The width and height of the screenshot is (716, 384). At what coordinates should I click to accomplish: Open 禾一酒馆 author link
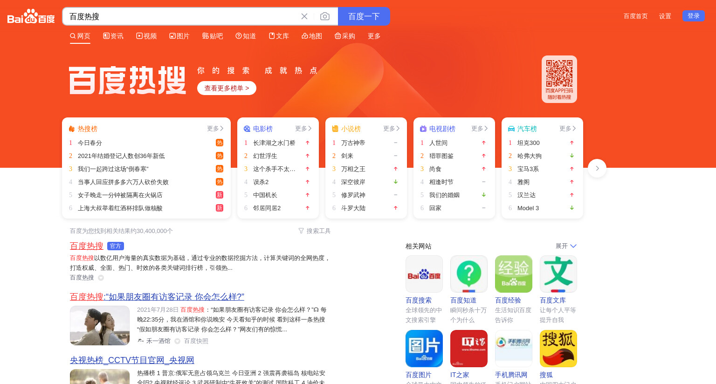coord(158,341)
